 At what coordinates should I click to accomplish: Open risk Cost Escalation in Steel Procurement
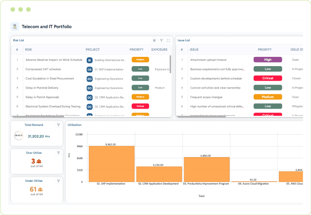(x=50, y=78)
